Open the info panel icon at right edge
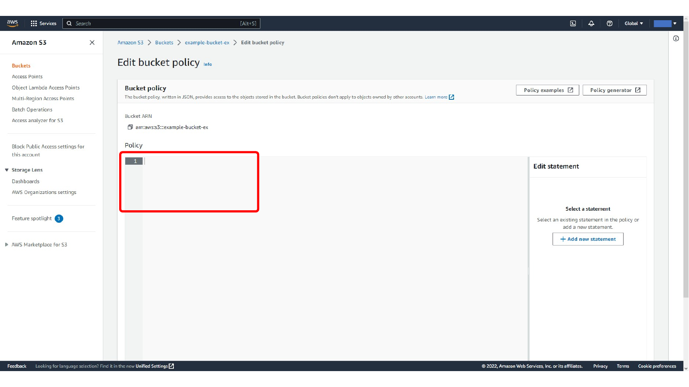Image resolution: width=689 pixels, height=387 pixels. click(676, 39)
